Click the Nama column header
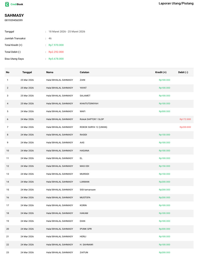198x264 pixels. [50, 72]
